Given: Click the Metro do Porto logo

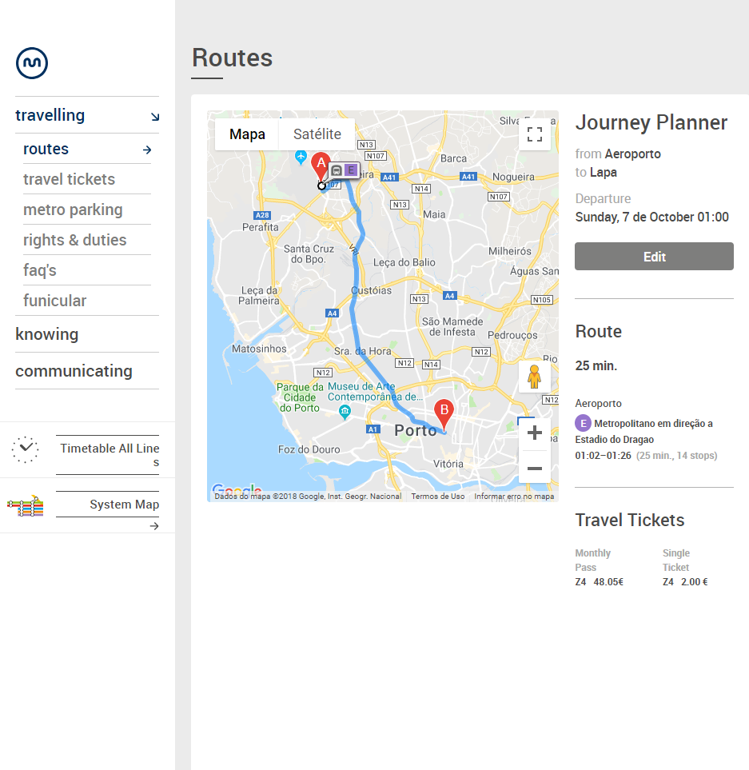Looking at the screenshot, I should [32, 63].
